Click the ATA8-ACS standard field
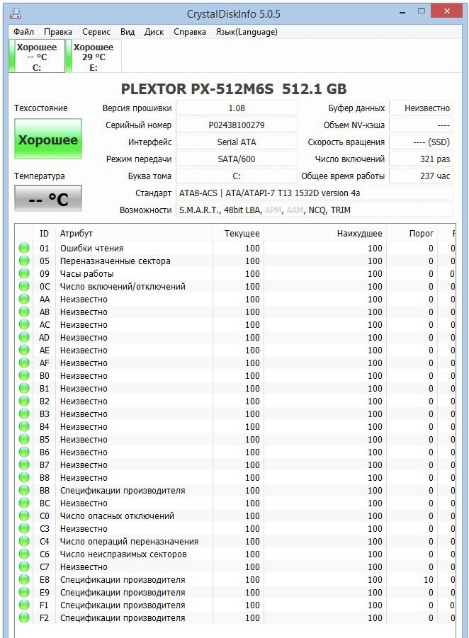 pos(315,193)
